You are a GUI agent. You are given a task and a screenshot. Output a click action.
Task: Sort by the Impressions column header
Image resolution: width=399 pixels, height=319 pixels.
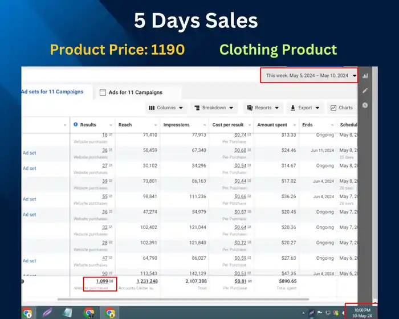click(x=176, y=125)
